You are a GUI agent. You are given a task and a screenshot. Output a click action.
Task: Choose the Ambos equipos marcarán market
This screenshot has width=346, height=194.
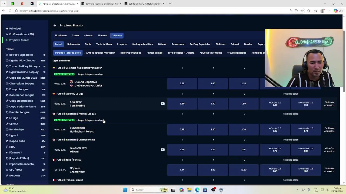click(101, 53)
